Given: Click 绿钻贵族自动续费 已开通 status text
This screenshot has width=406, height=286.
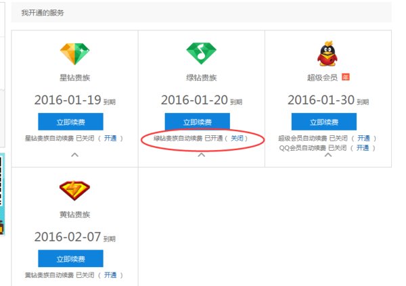Looking at the screenshot, I should point(188,138).
